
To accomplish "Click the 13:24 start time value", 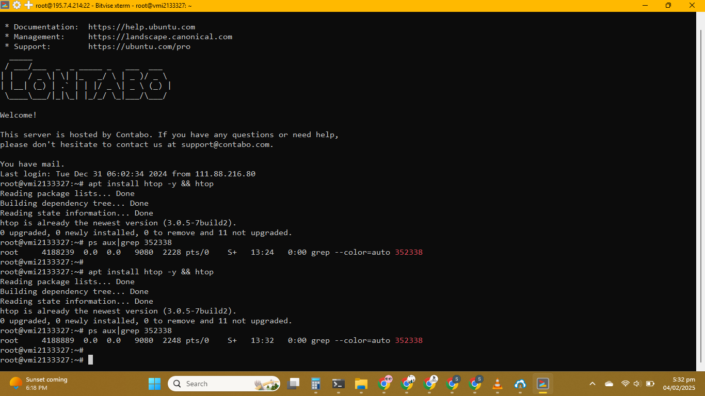I will tap(262, 252).
